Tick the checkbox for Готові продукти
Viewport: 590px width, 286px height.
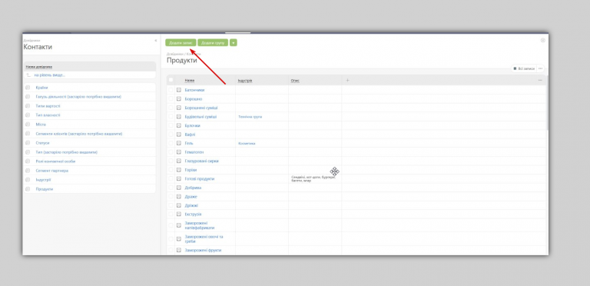[x=171, y=178]
